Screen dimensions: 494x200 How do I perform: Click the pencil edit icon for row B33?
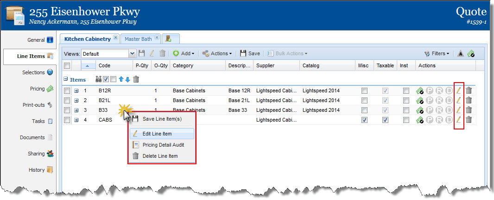[459, 110]
